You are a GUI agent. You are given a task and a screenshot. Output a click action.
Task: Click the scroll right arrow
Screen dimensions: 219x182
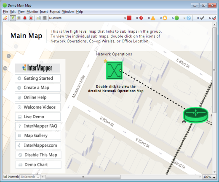click(200, 177)
